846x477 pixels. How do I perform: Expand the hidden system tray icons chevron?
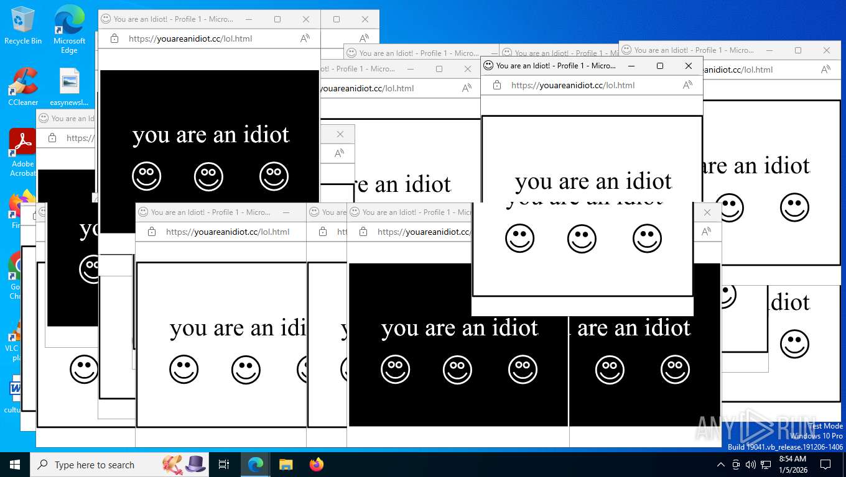721,465
